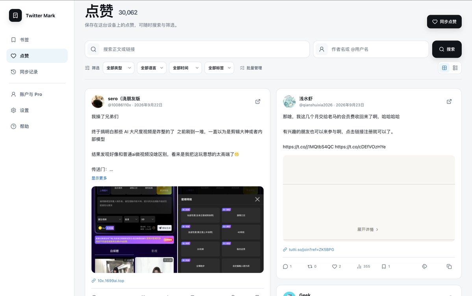
Task: Select the 点赞 likes menu item
Action: tap(37, 56)
